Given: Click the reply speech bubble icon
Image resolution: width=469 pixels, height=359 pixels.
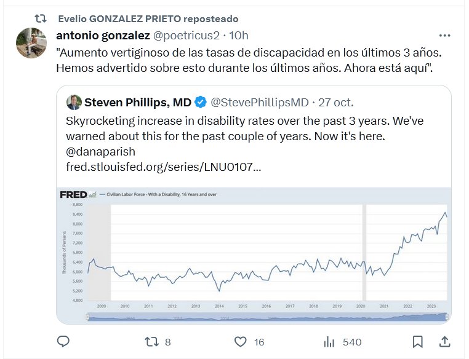Looking at the screenshot, I should tap(64, 341).
